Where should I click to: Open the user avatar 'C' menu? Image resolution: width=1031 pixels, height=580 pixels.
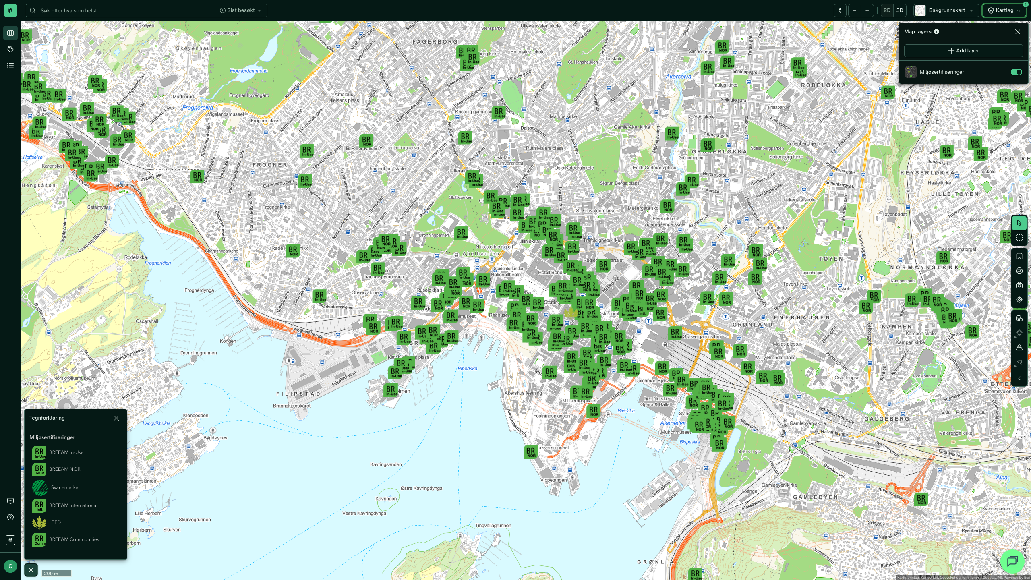[x=10, y=566]
